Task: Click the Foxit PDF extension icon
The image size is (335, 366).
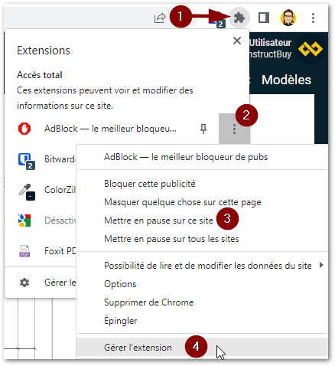Action: click(x=24, y=251)
